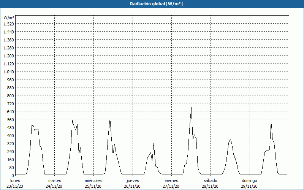Click the 'martes' day label
The image size is (304, 190).
click(55, 180)
